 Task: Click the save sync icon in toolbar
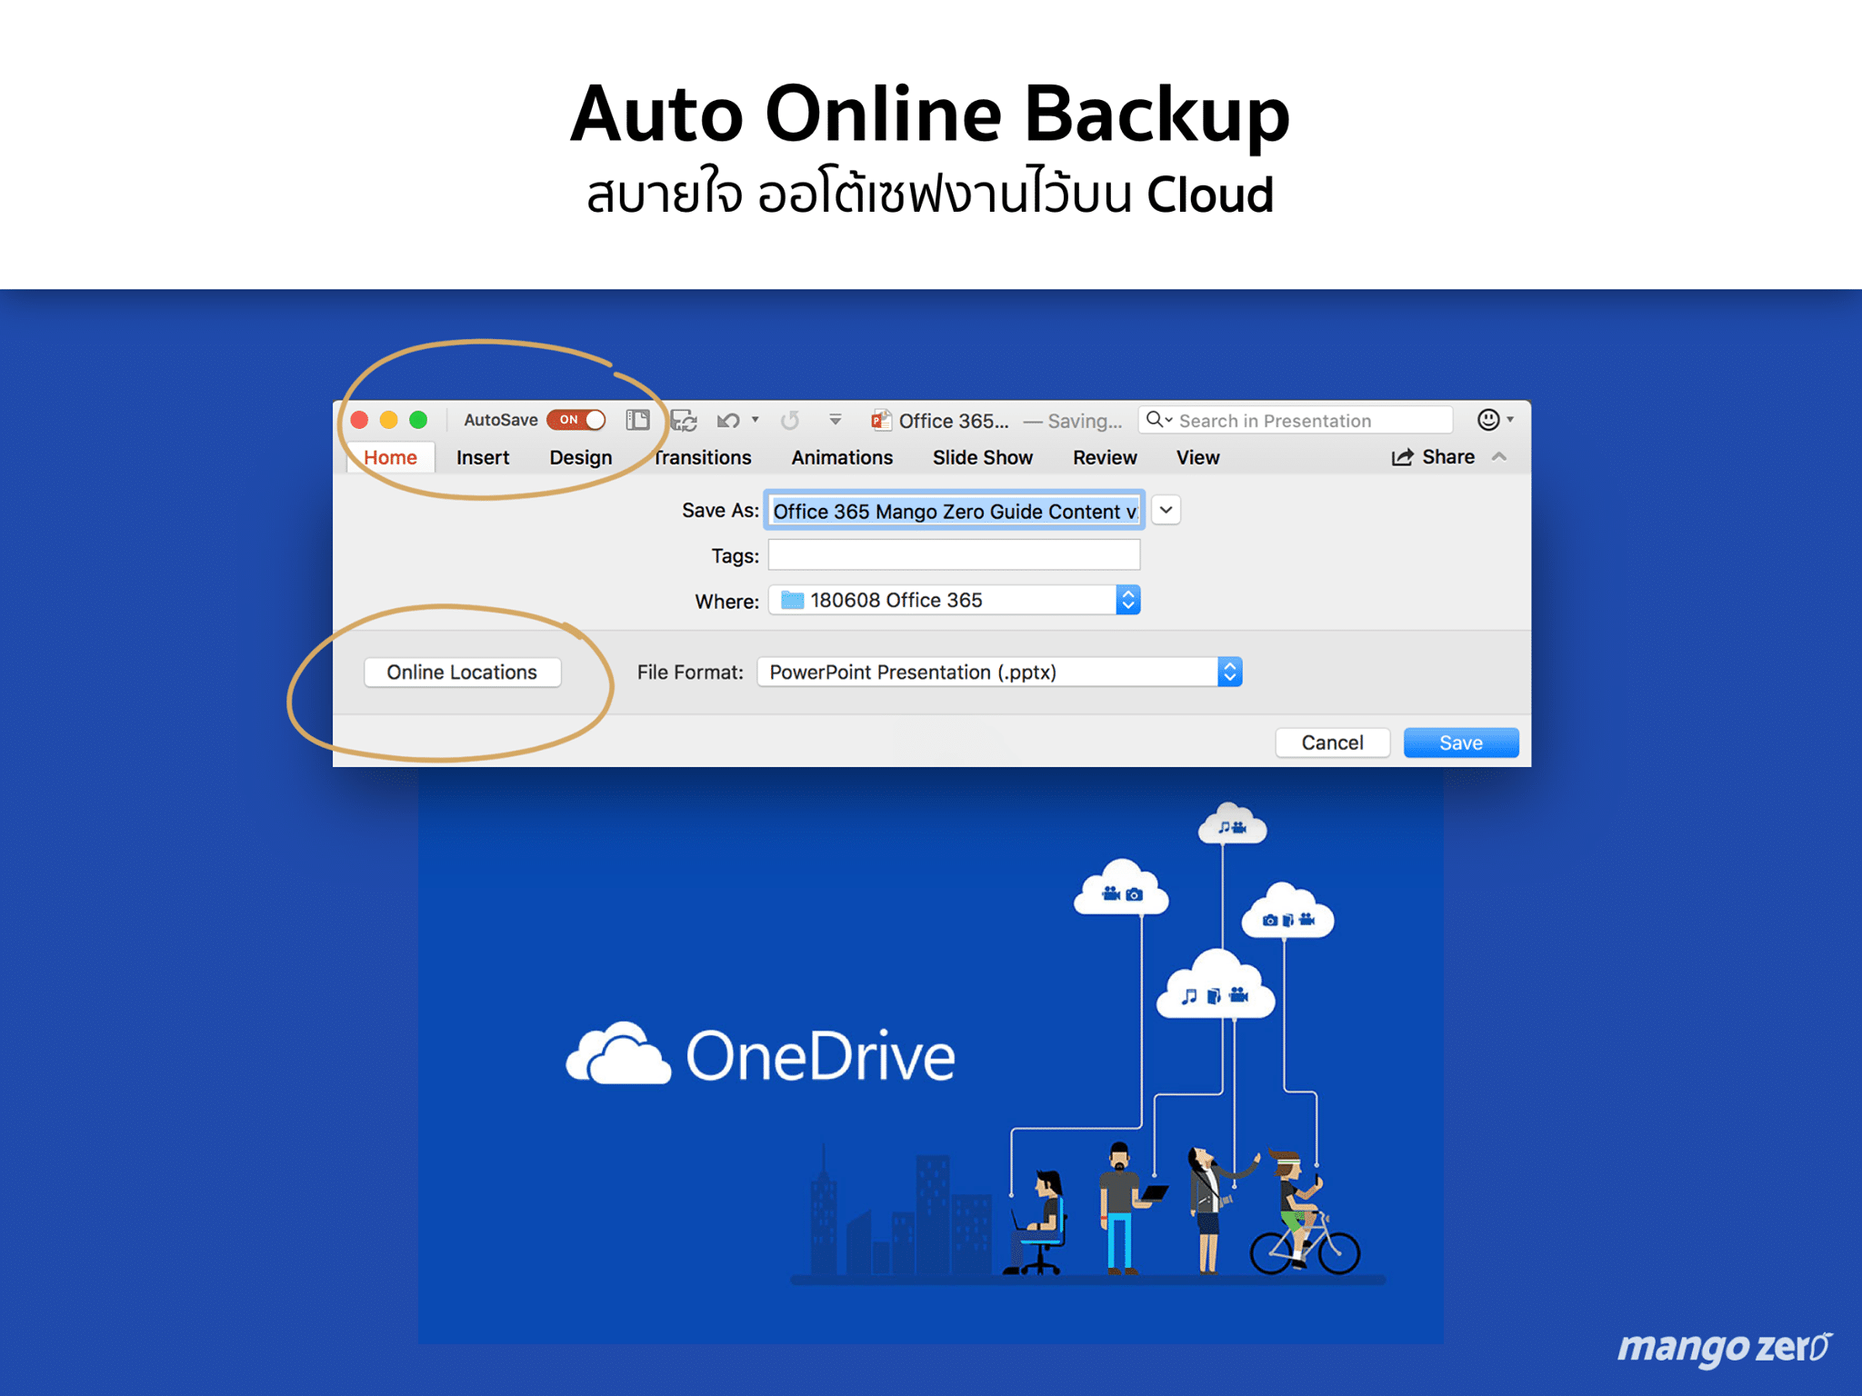tap(684, 420)
